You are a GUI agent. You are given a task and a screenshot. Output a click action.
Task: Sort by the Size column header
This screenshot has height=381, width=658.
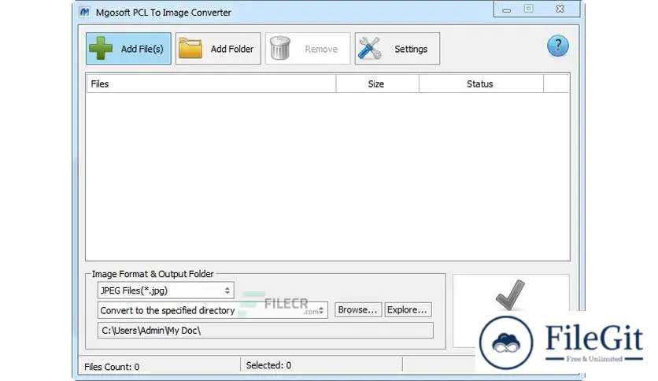pyautogui.click(x=377, y=84)
